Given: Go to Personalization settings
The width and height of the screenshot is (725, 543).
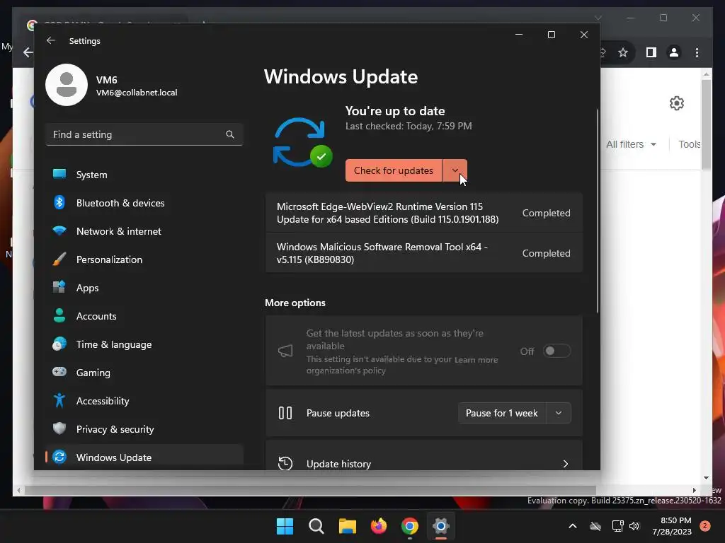Looking at the screenshot, I should click(144, 259).
